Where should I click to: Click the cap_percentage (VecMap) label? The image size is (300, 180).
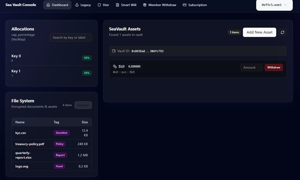click(x=23, y=37)
